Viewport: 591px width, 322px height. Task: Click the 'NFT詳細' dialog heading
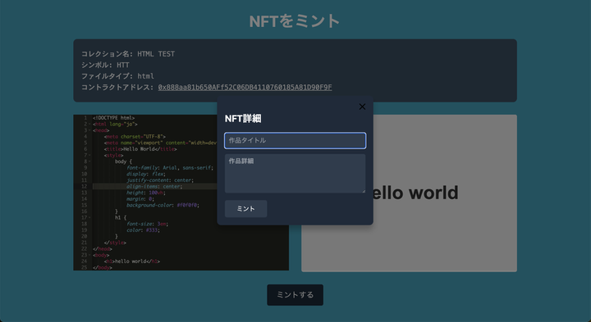243,119
